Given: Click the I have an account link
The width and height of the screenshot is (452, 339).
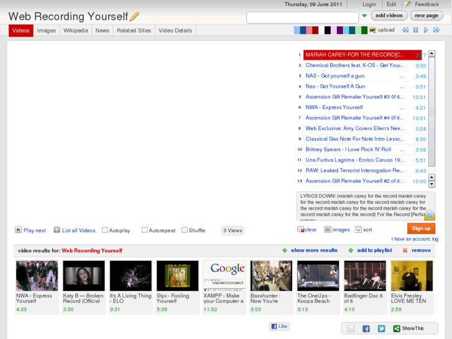Looking at the screenshot, I should [415, 239].
